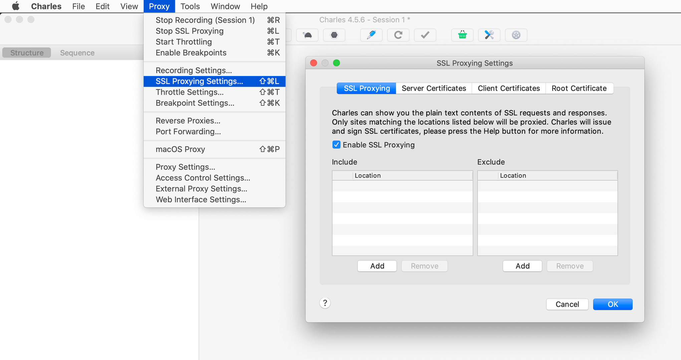This screenshot has height=360, width=681.
Task: Click the repeat request refresh icon
Action: [x=398, y=35]
